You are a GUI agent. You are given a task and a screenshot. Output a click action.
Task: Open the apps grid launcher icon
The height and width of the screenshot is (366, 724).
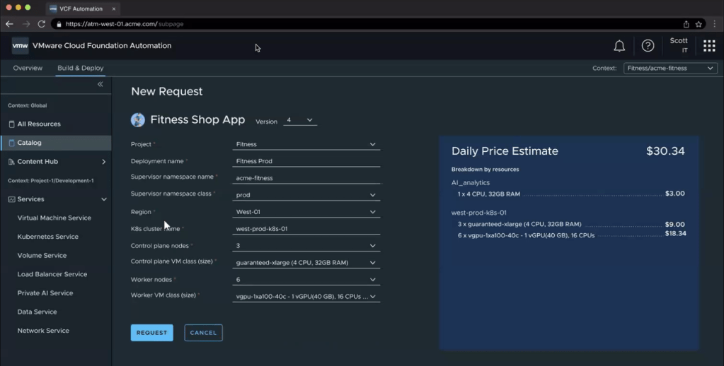coord(709,46)
